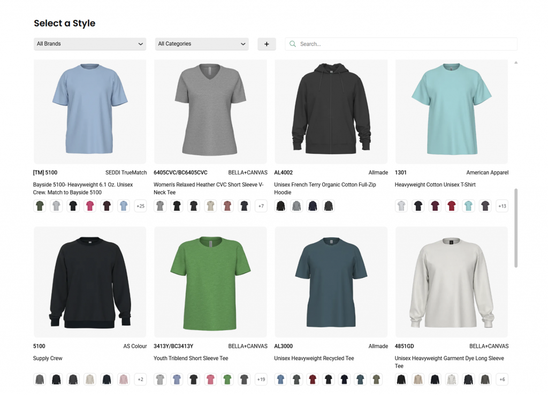Pick the green swatch for the Youth Triblend Tee
This screenshot has height=395, width=548.
[x=226, y=379]
